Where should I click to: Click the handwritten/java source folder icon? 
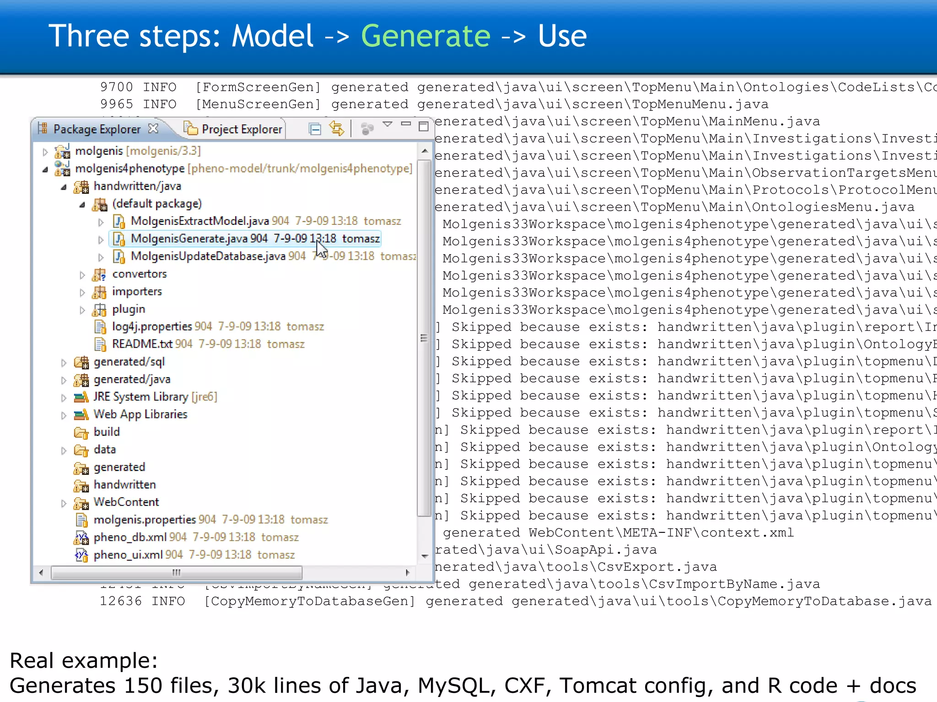[x=81, y=186]
